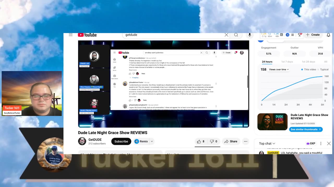Toggle This video chart legend
Image resolution: width=334 pixels, height=187 pixels.
pyautogui.click(x=309, y=69)
